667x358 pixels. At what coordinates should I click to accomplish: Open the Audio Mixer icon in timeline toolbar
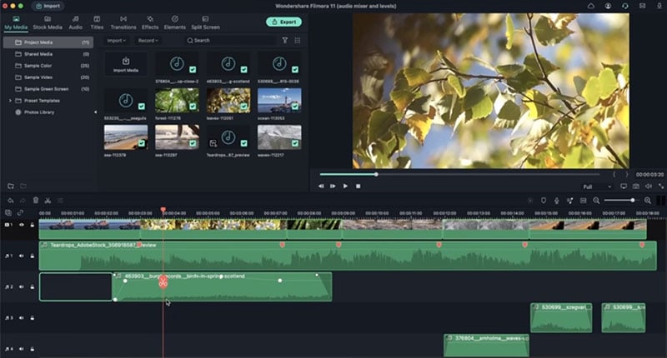point(570,201)
